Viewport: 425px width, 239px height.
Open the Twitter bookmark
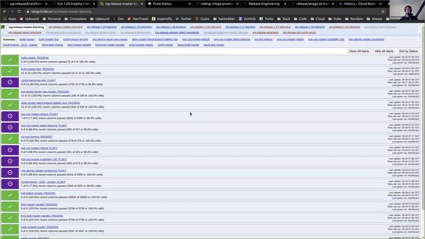(x=183, y=19)
